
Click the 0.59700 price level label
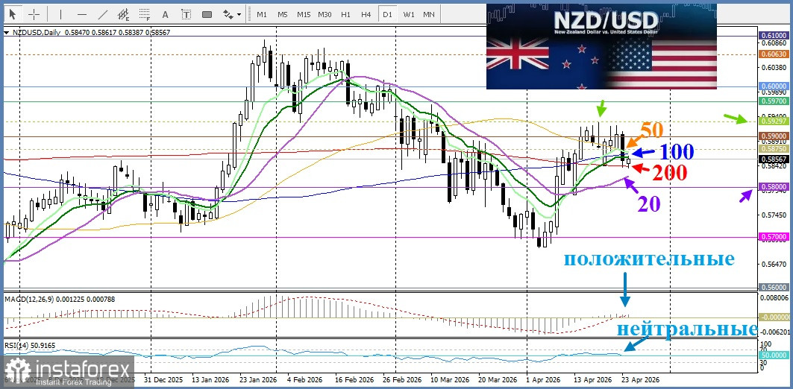[x=774, y=101]
